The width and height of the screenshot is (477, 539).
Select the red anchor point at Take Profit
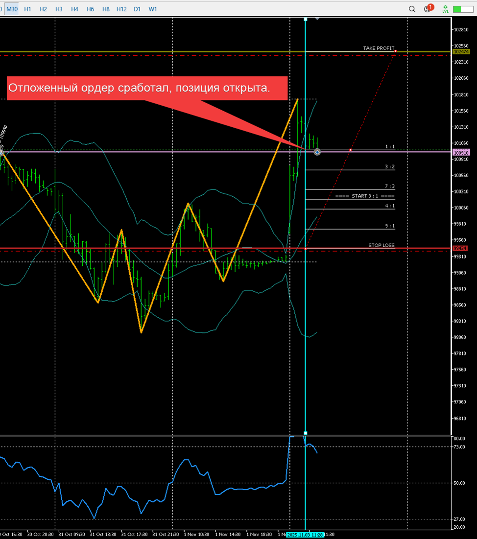395,51
